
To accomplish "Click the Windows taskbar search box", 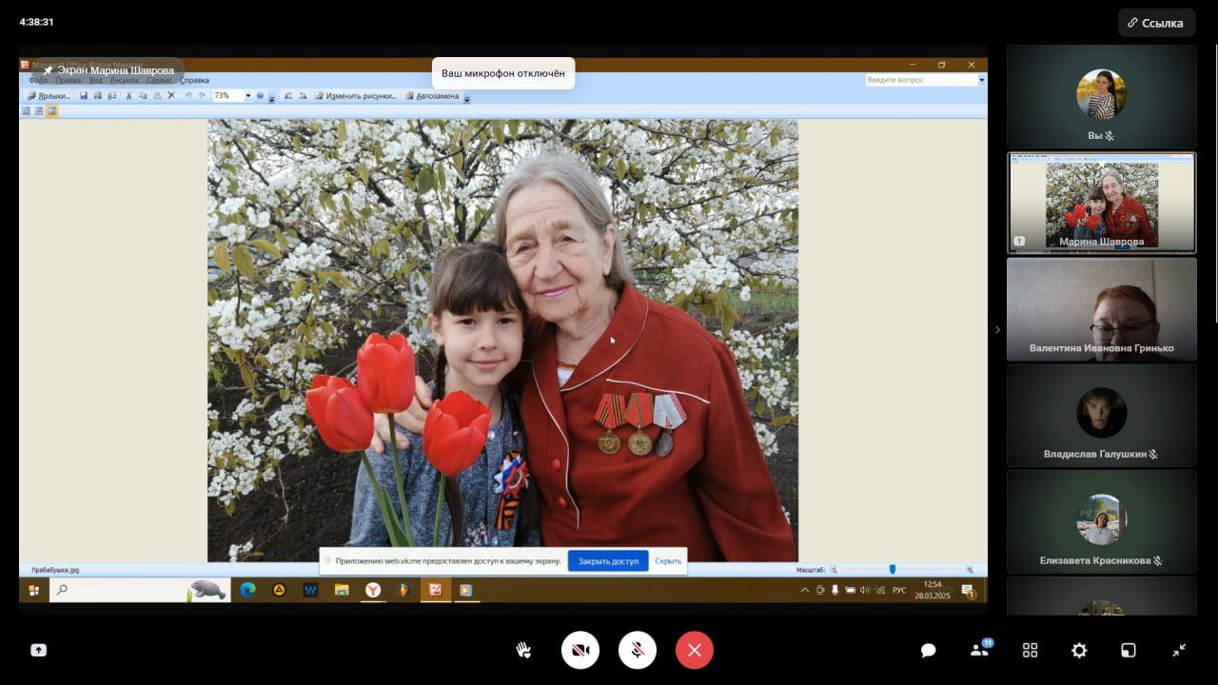I will point(140,590).
